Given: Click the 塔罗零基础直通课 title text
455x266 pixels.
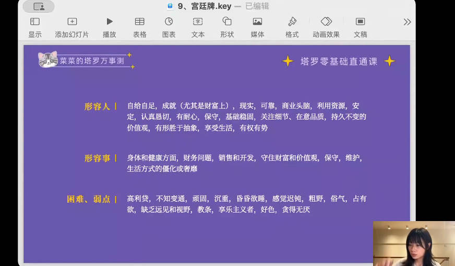Looking at the screenshot, I should [339, 61].
